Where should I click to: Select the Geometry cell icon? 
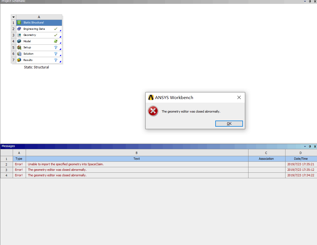[19, 35]
